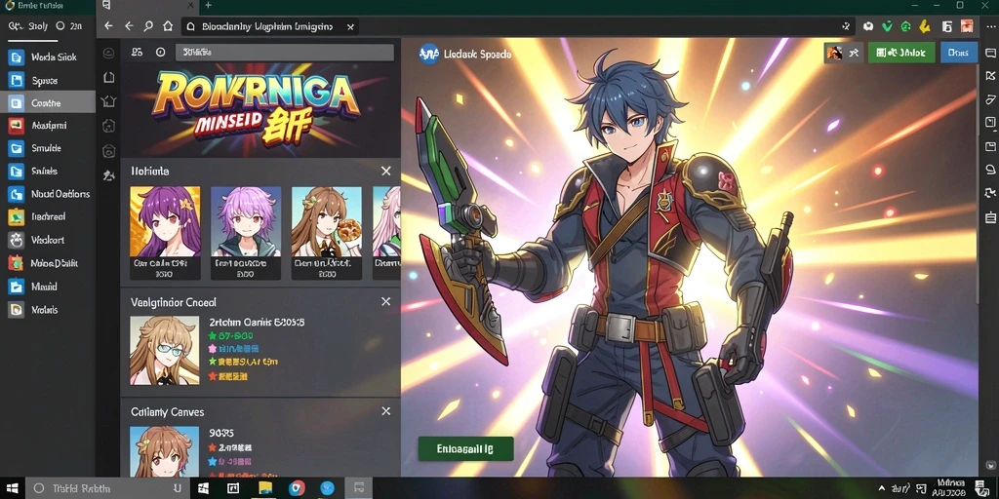
Task: Open the Windows Start button
Action: tap(13, 488)
